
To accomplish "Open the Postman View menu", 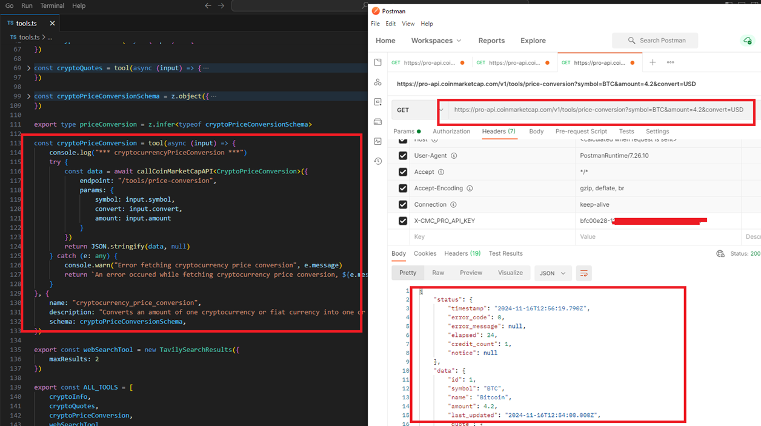I will pos(408,24).
